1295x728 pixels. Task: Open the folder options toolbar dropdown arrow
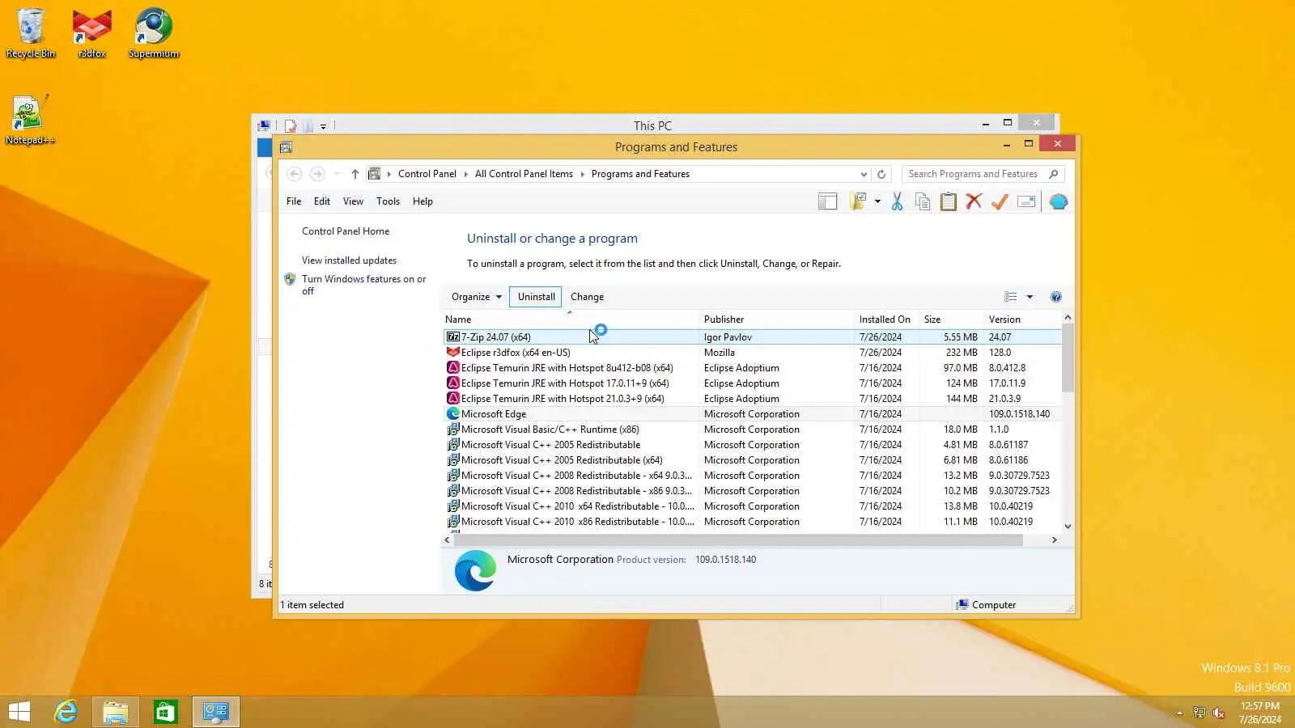coord(877,201)
